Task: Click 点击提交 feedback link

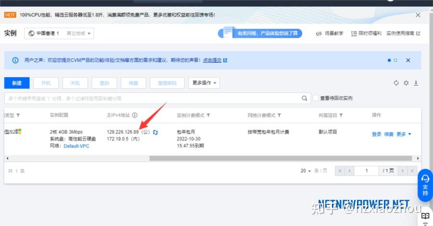Action: tap(212, 60)
